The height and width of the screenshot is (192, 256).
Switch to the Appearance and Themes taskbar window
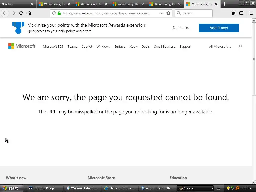coord(157,188)
